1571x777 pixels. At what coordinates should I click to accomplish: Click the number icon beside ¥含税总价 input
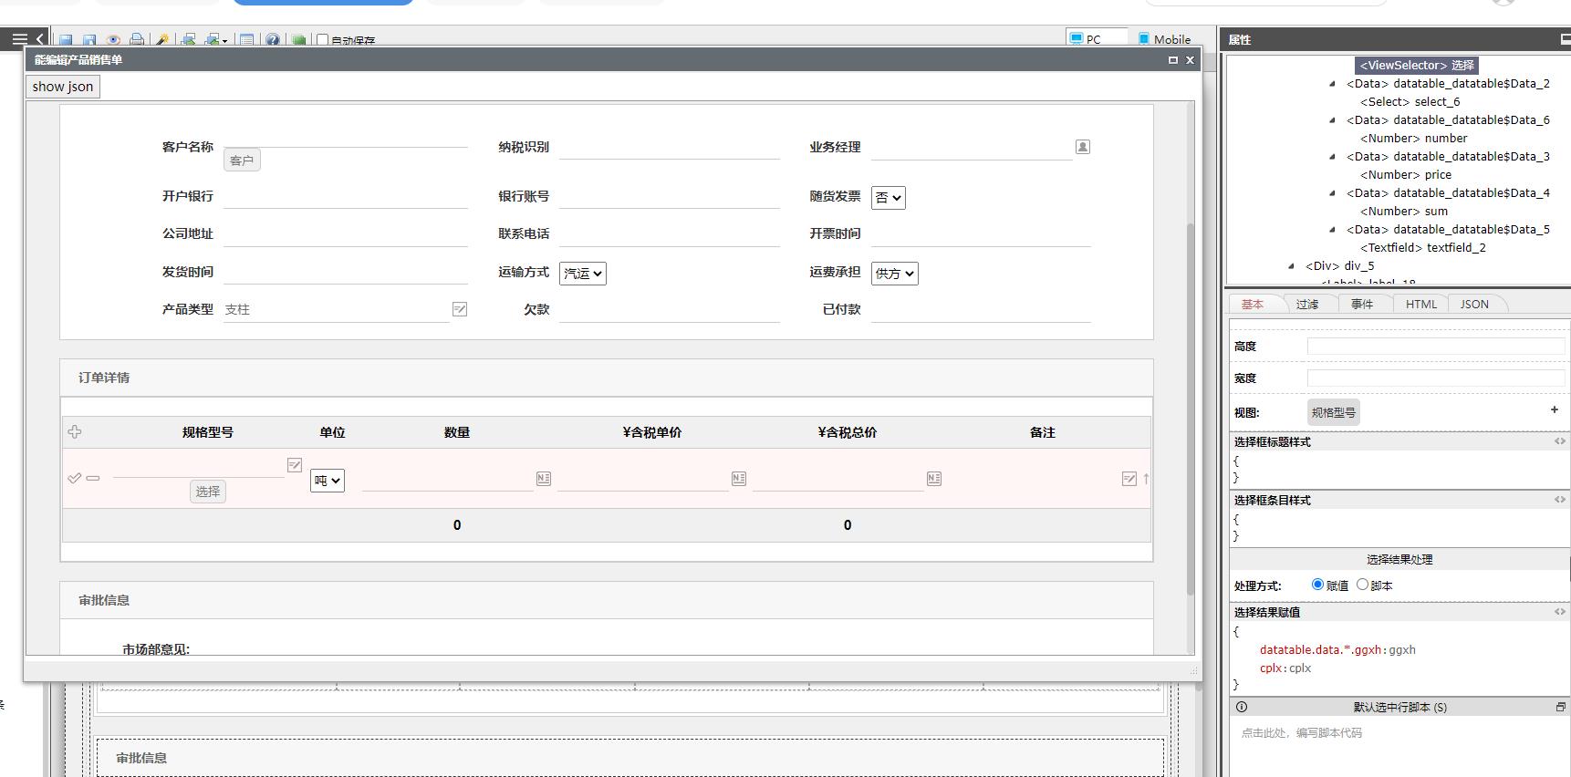click(934, 478)
